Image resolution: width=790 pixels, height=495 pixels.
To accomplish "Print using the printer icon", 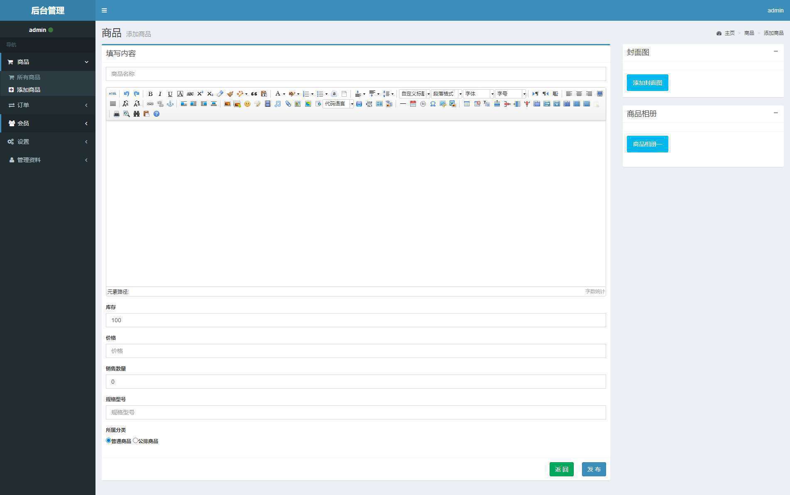I will (x=117, y=114).
